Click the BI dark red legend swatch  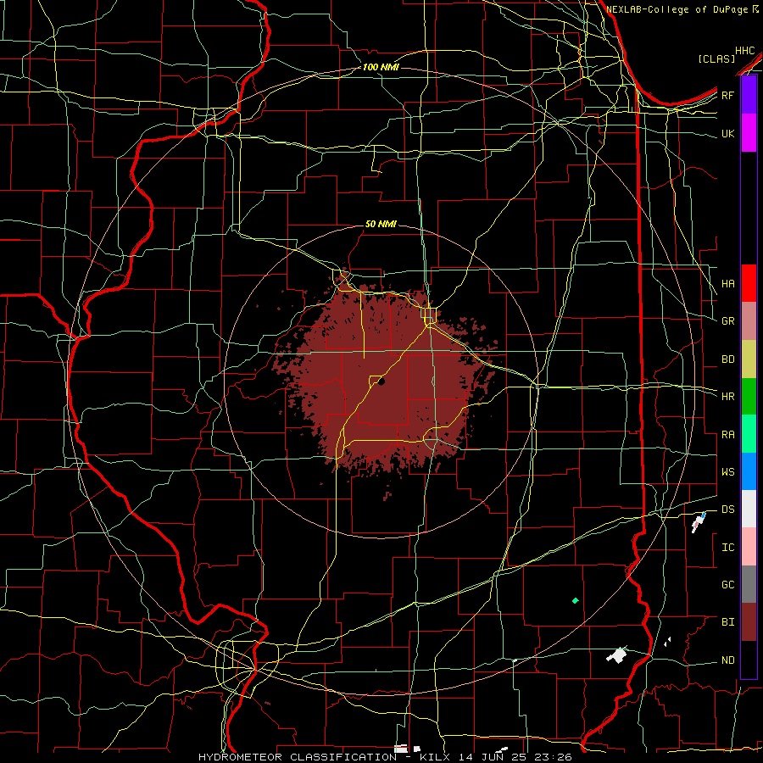pos(749,622)
